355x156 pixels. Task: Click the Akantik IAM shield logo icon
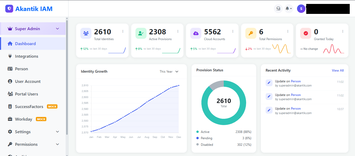(x=9, y=9)
